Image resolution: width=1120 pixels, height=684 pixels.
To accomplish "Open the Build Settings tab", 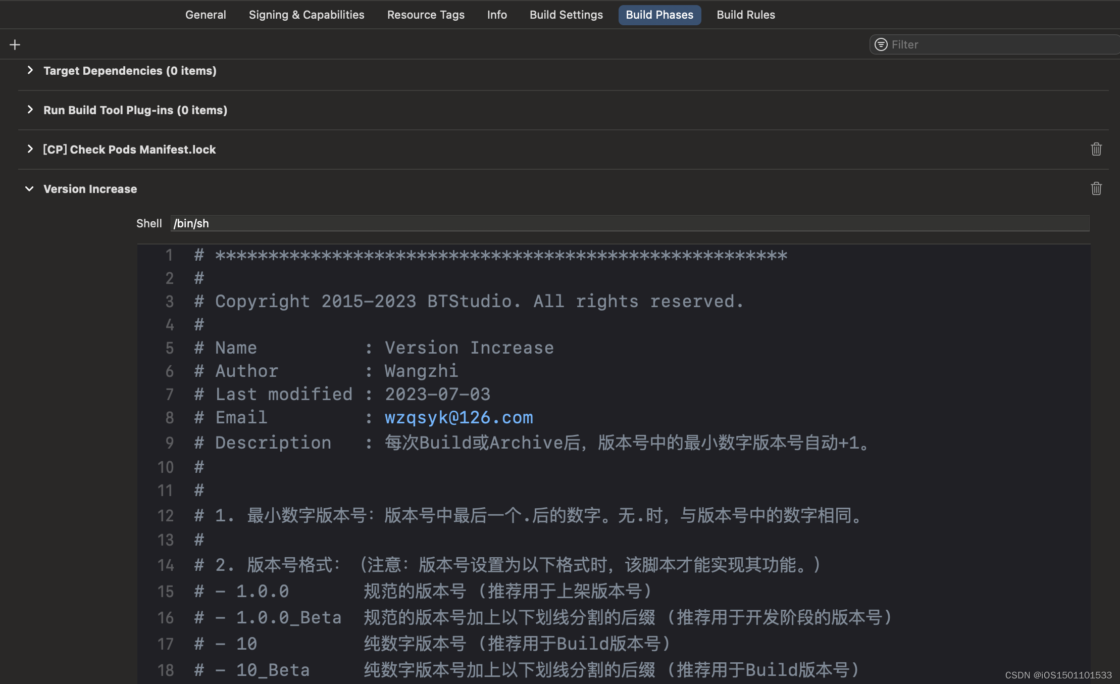I will point(566,15).
